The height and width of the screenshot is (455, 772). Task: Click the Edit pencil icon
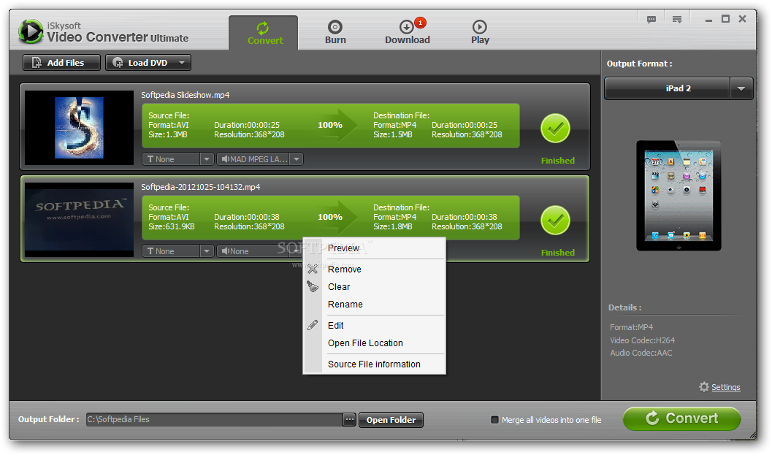[313, 325]
